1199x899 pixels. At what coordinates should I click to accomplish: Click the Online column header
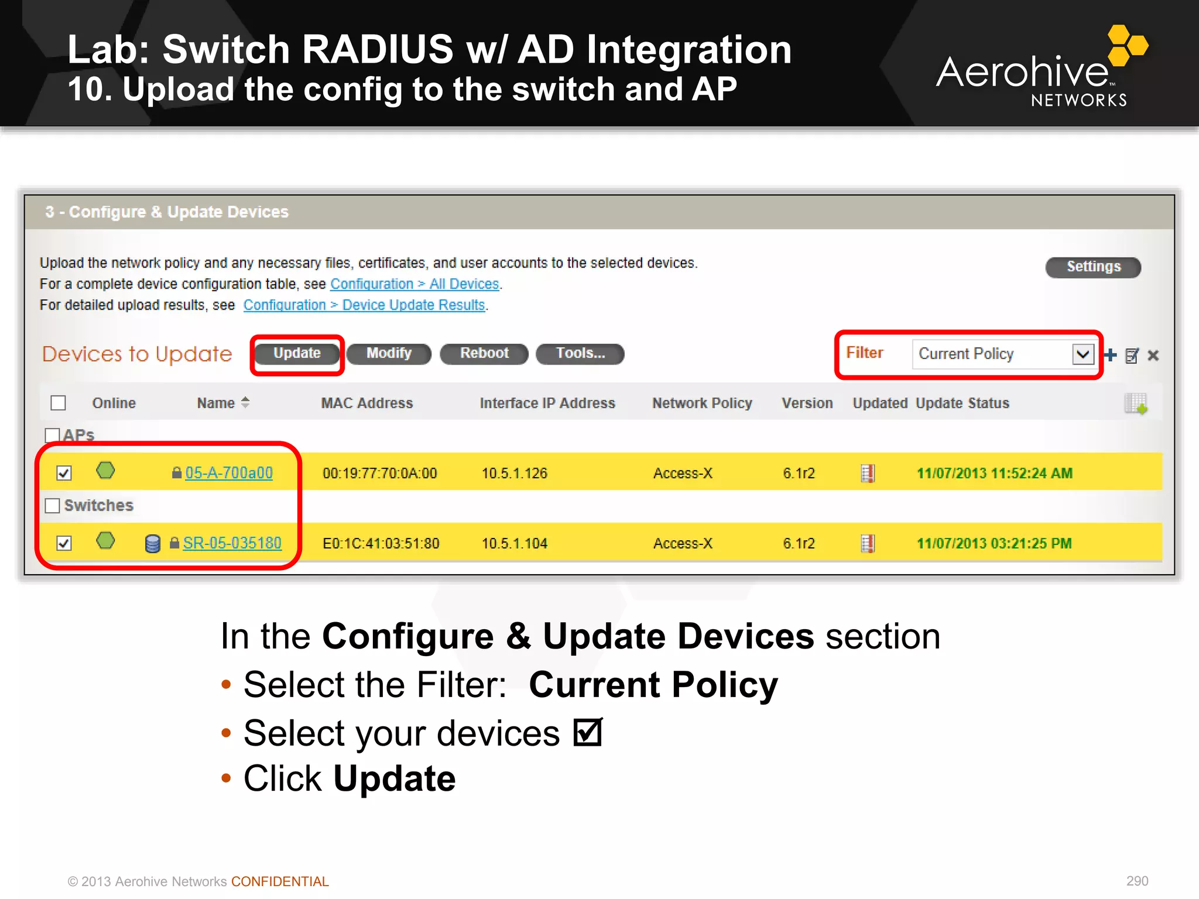(x=114, y=403)
